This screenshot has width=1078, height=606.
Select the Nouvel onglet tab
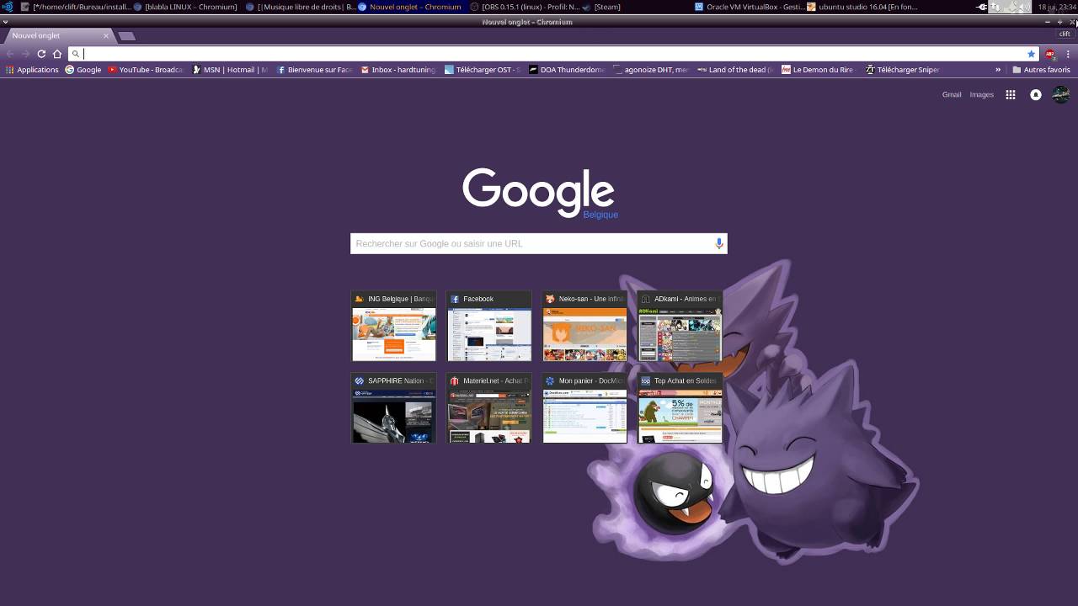(57, 35)
